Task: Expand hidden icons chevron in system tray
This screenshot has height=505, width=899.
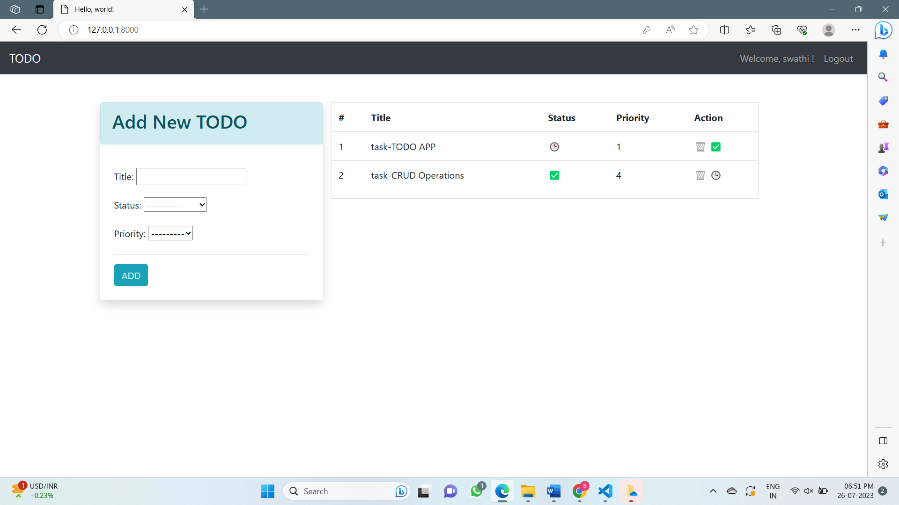Action: (x=713, y=491)
